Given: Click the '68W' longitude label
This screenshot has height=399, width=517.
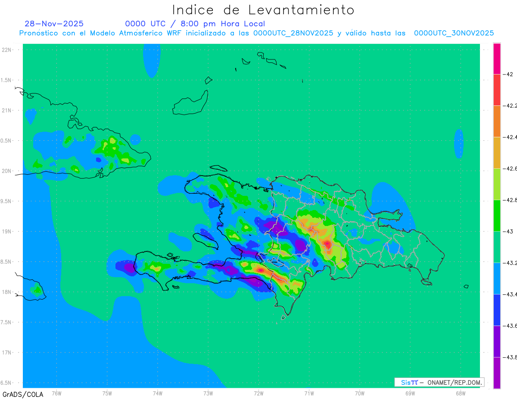Looking at the screenshot, I should [461, 393].
